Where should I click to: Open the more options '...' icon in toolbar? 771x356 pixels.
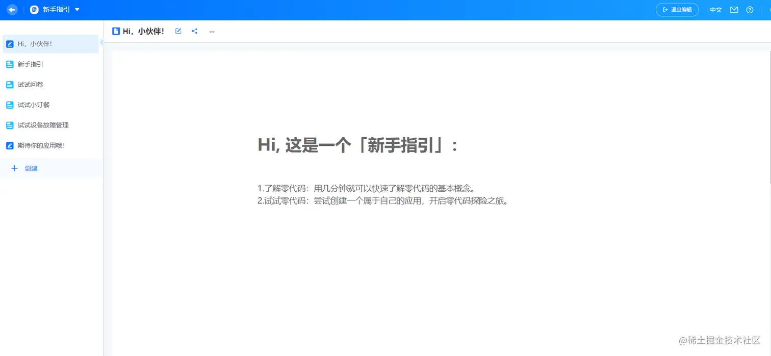point(212,32)
